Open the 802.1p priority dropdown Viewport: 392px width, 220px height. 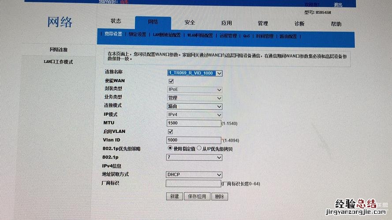point(194,158)
